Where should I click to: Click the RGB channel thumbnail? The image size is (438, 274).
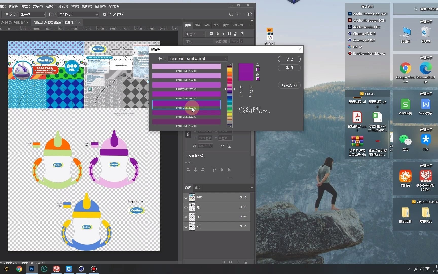coord(192,198)
